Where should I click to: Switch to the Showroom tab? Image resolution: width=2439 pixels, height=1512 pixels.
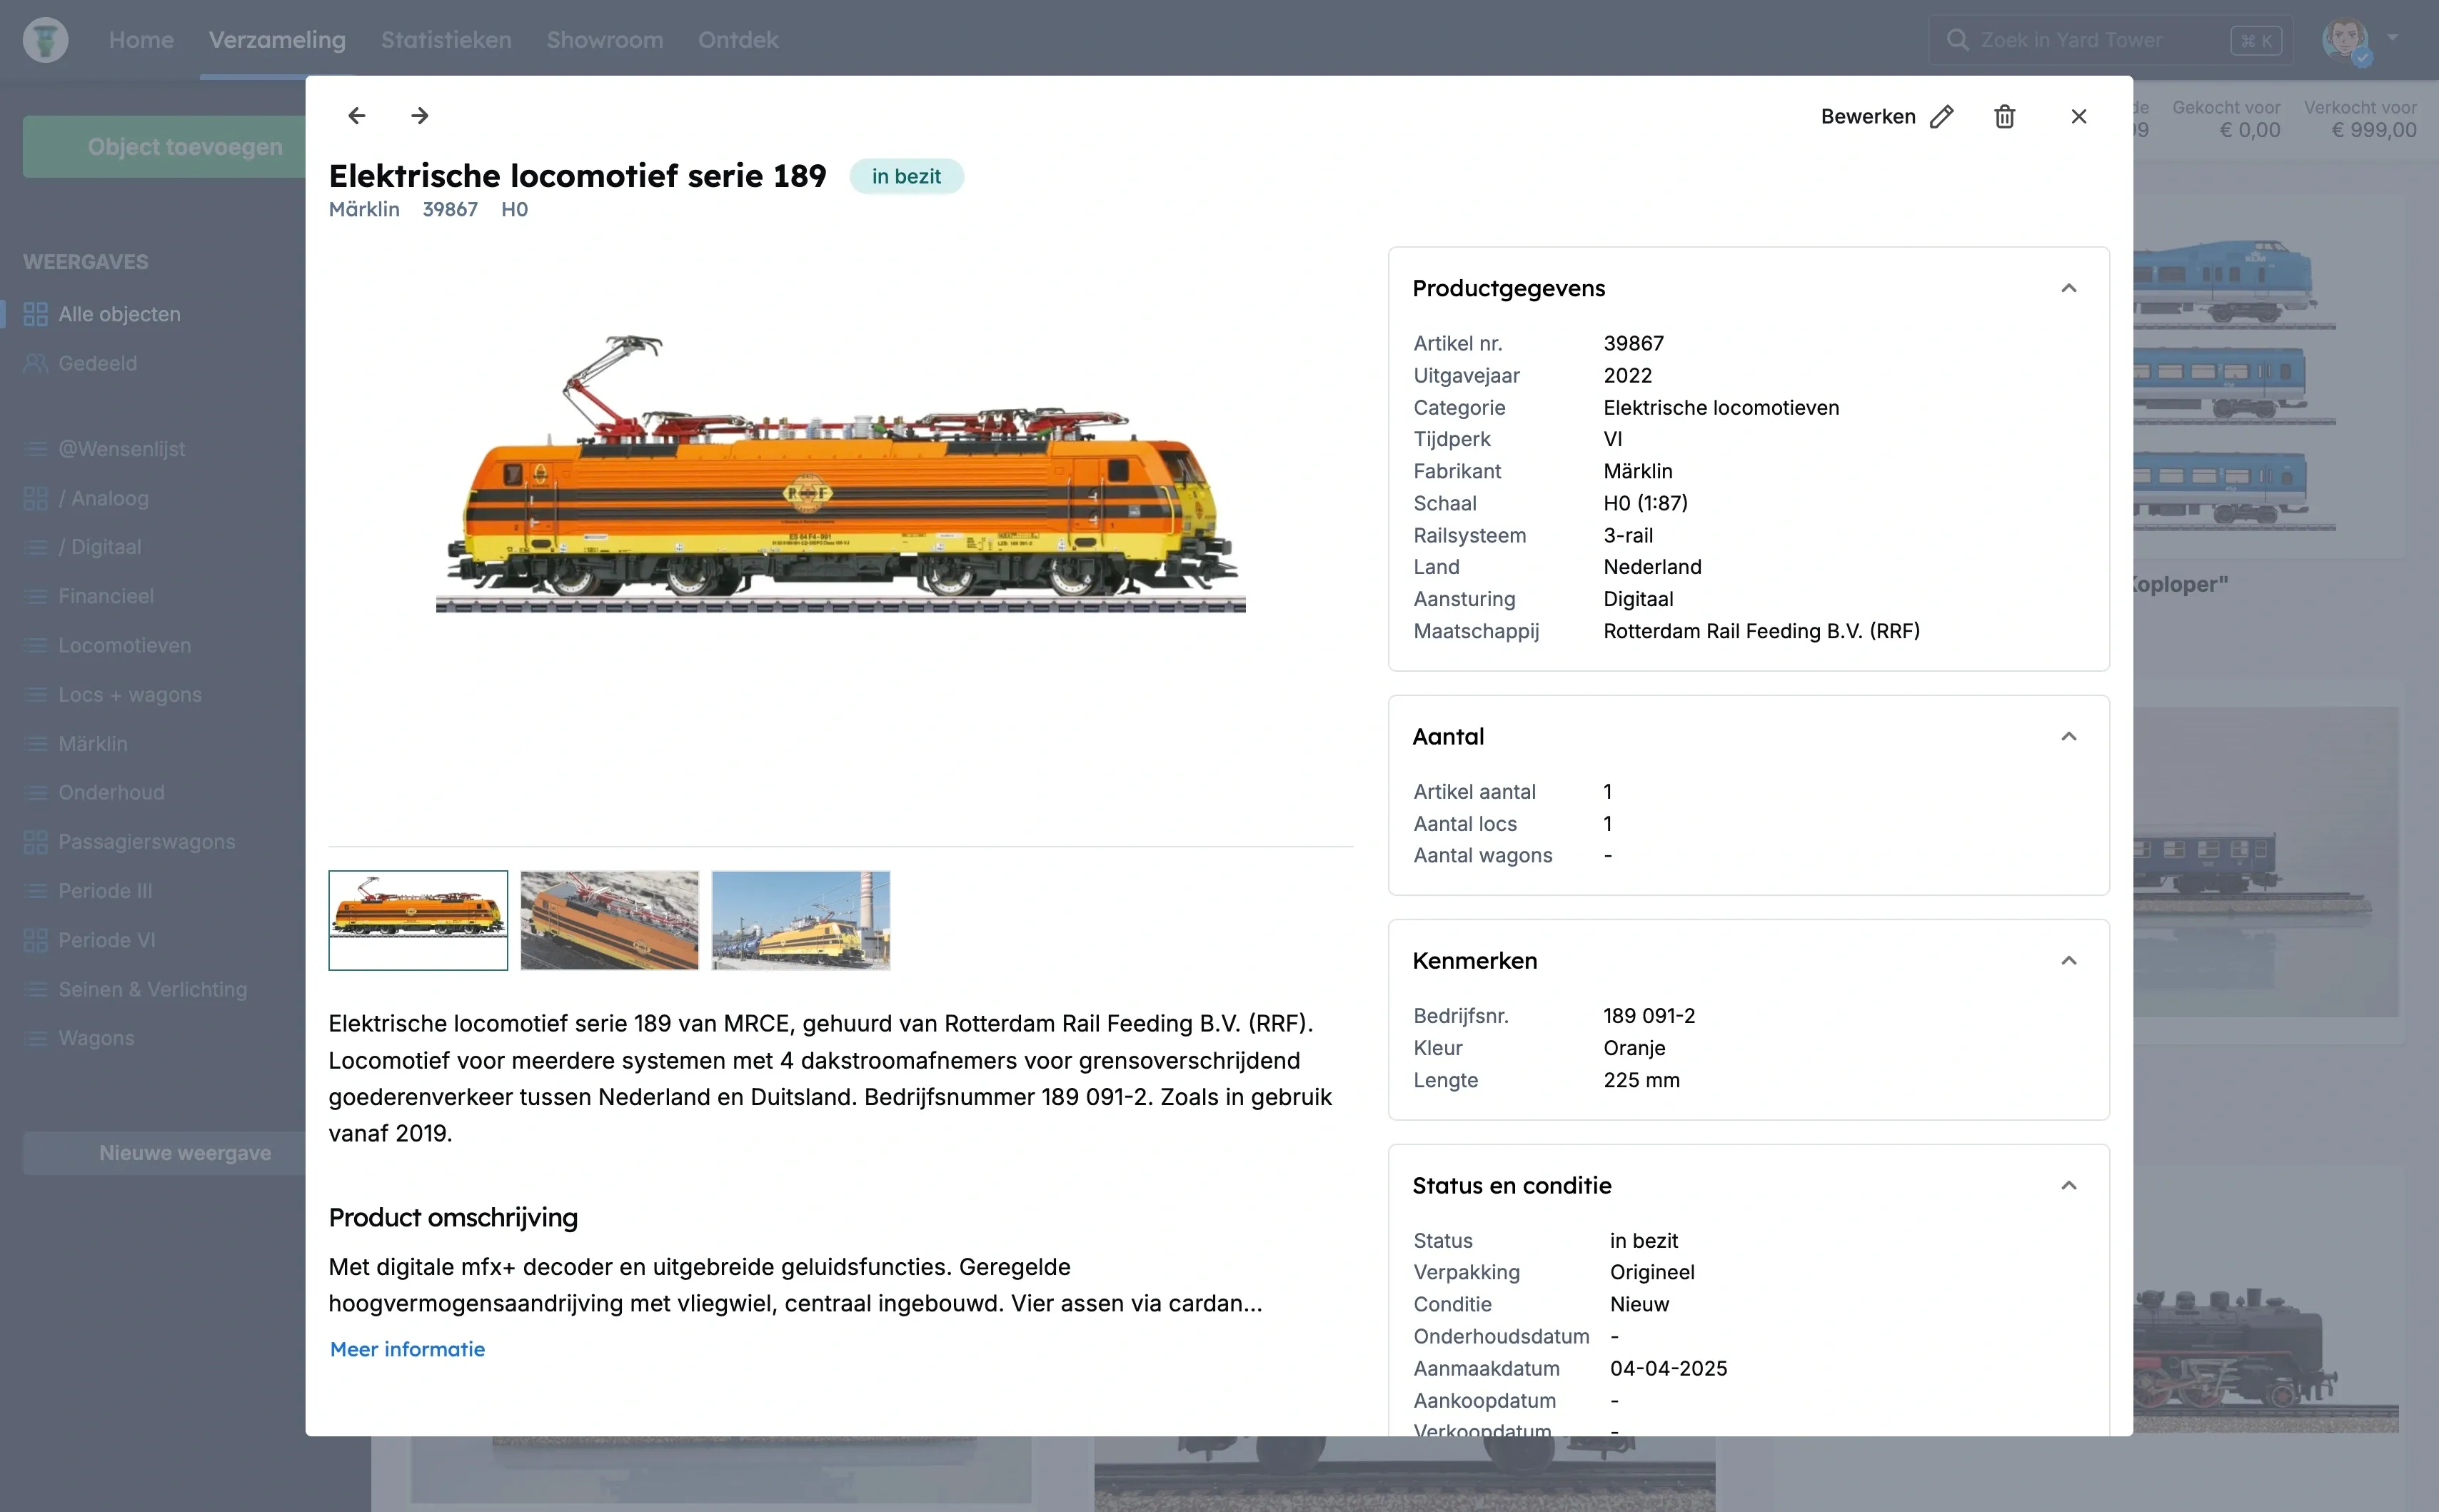pyautogui.click(x=604, y=40)
